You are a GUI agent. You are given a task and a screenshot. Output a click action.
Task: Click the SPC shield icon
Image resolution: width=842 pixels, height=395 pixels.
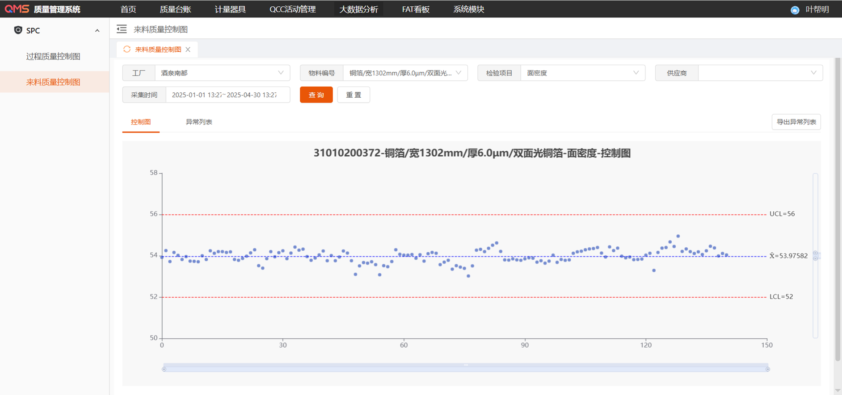(x=18, y=30)
